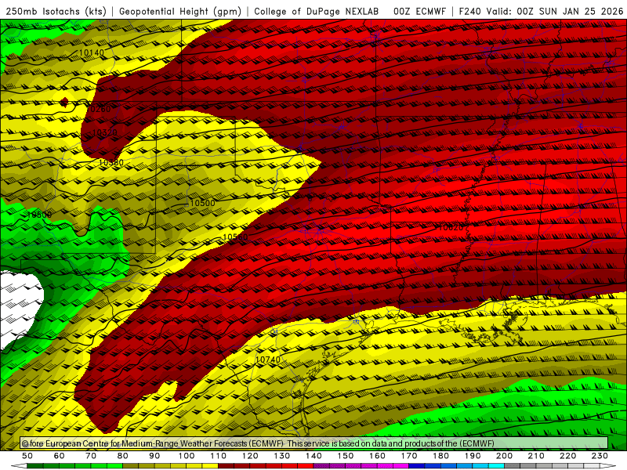Click the '250mb Isotachs (kts)' title text
This screenshot has width=627, height=470.
click(56, 11)
